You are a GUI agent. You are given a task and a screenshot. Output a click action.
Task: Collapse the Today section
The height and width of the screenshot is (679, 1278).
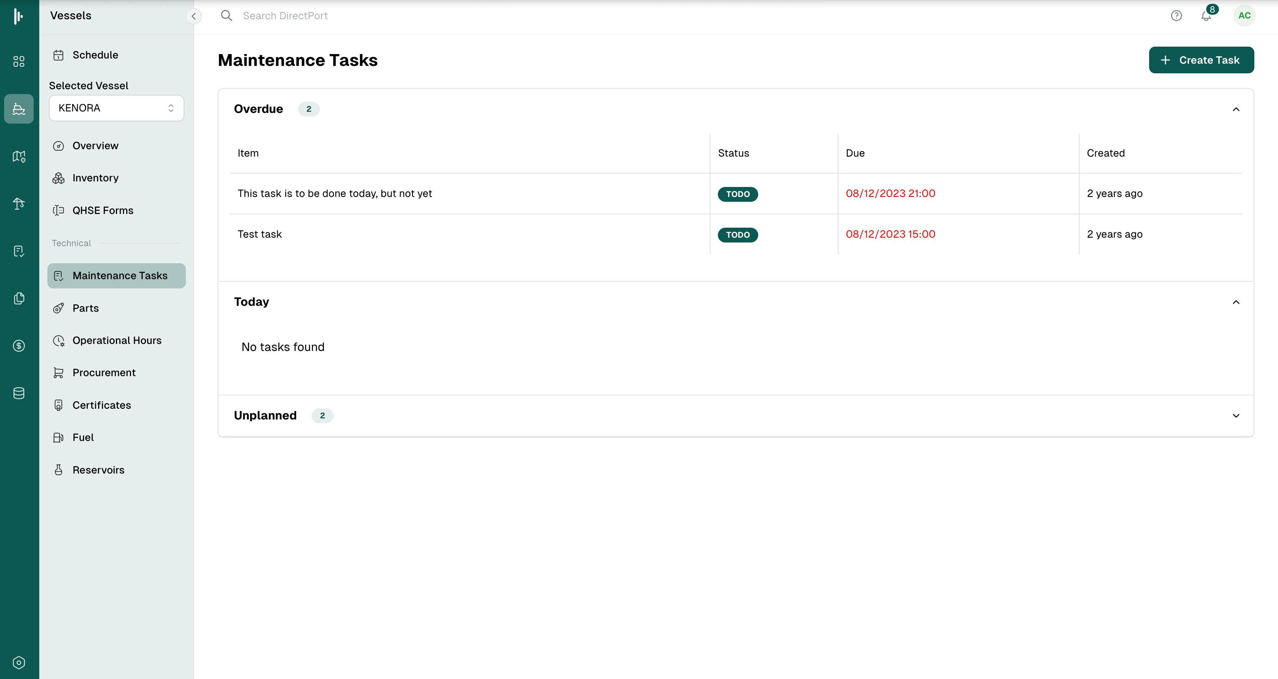(x=1235, y=302)
